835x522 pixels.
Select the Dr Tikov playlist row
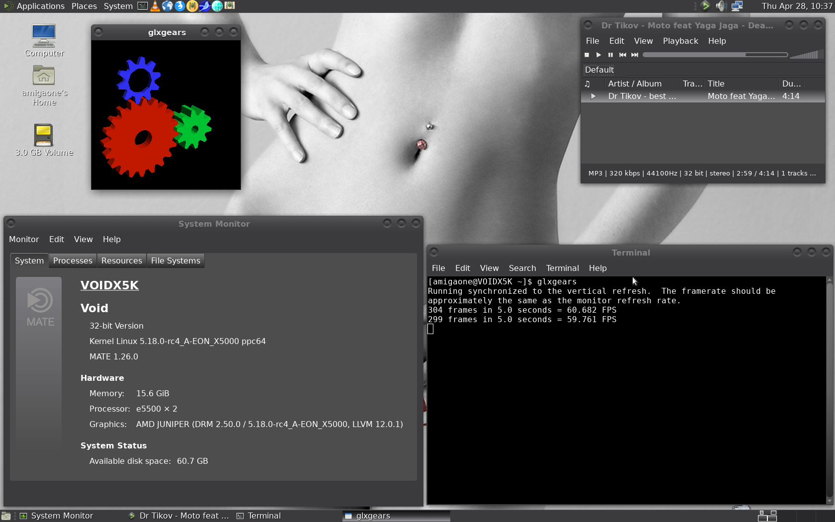click(703, 96)
